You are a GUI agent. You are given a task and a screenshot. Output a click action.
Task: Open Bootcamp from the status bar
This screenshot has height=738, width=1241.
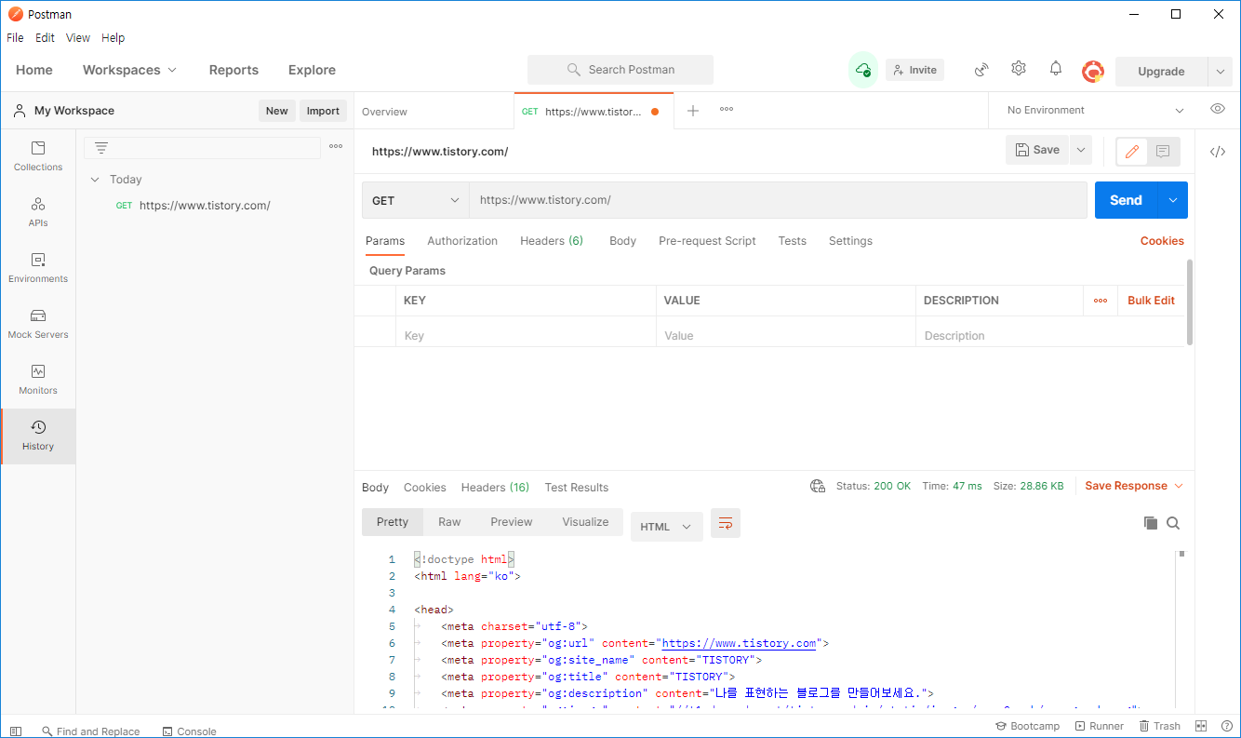click(x=1027, y=726)
